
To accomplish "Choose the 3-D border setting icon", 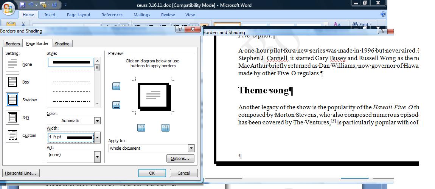I will (x=12, y=118).
